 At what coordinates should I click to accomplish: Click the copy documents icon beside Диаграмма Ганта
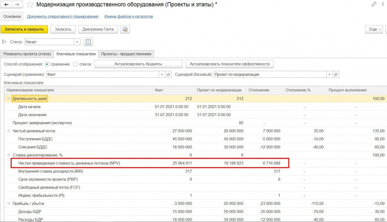coord(125,29)
